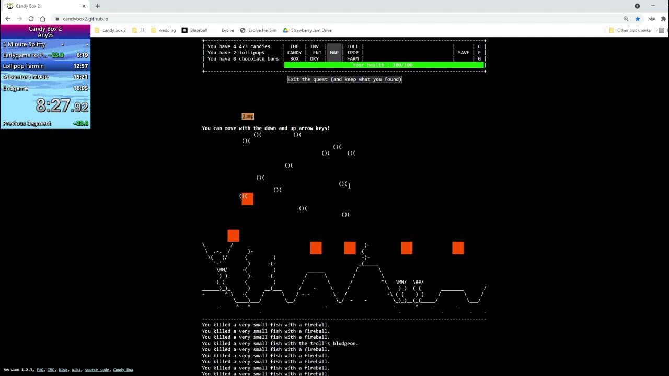This screenshot has width=669, height=376.
Task: Open the candy box 2 bookmark folder
Action: click(110, 30)
